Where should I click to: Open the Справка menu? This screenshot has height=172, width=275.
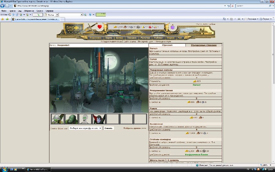[50, 11]
